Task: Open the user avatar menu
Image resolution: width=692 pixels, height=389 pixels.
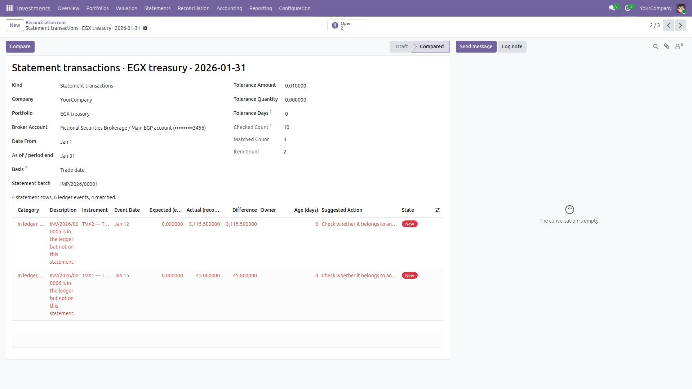Action: click(x=681, y=8)
